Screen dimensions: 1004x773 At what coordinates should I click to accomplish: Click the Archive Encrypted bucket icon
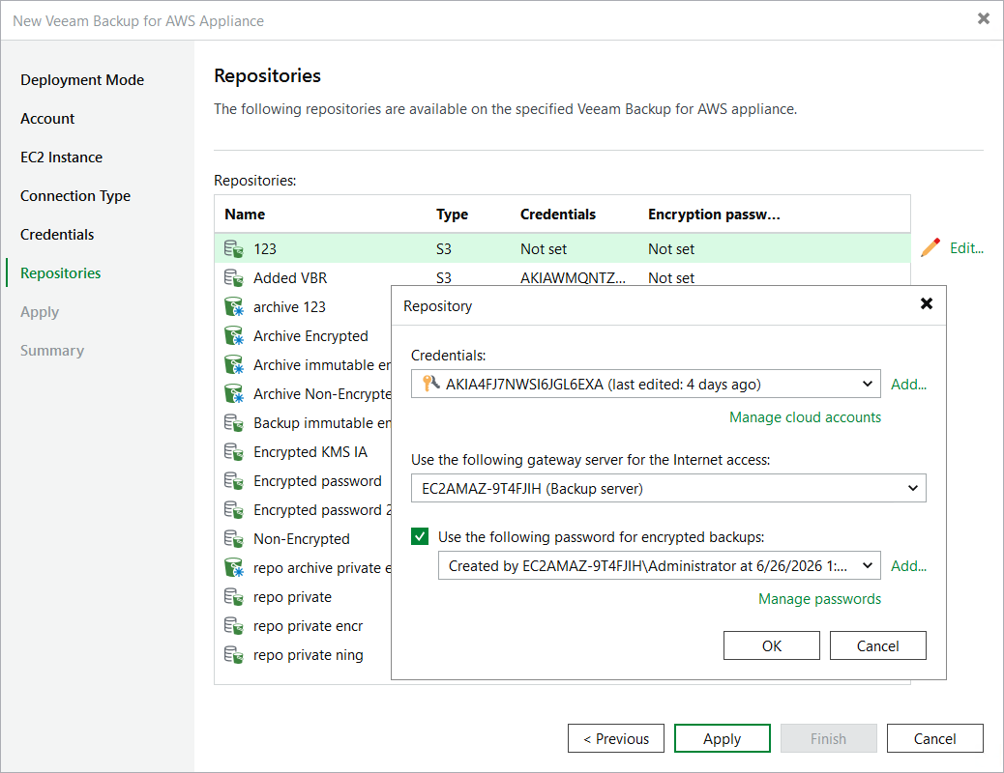(x=234, y=335)
